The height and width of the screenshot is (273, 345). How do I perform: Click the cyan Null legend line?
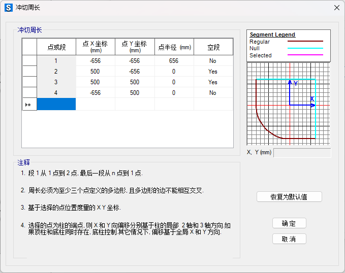(305, 49)
